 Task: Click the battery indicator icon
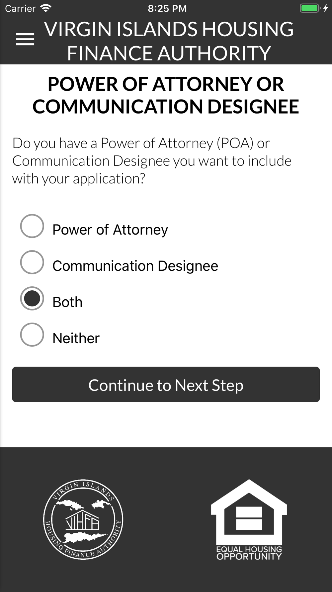click(310, 8)
